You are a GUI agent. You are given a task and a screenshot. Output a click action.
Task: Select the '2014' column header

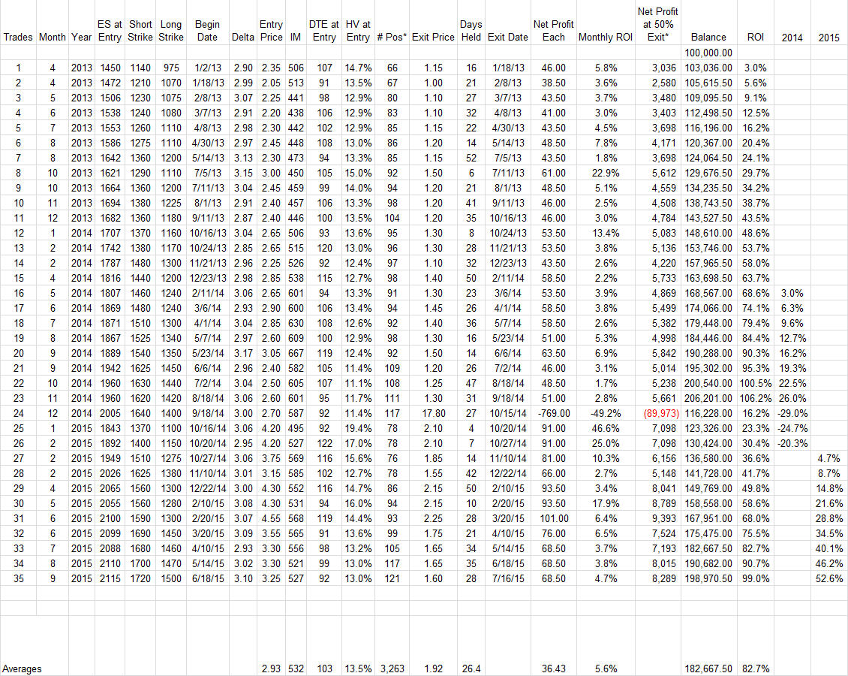coord(792,38)
